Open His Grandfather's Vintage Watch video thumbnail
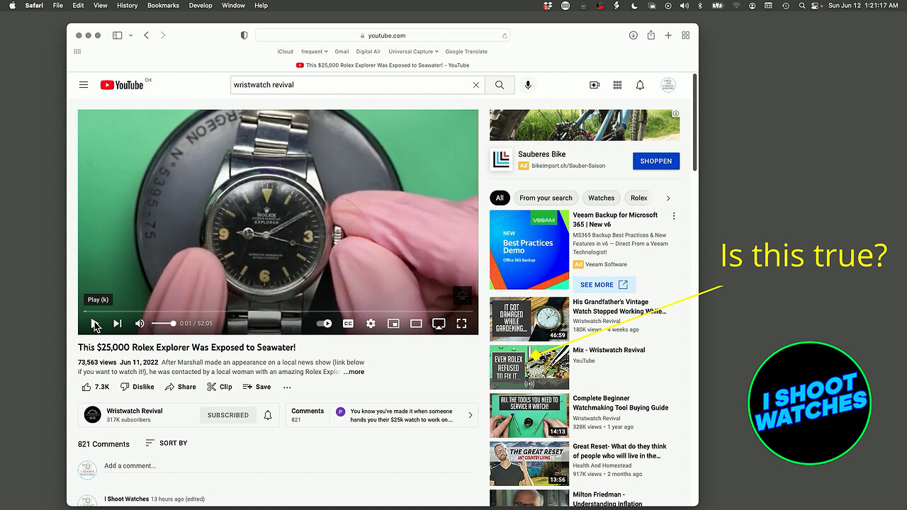 [x=529, y=319]
